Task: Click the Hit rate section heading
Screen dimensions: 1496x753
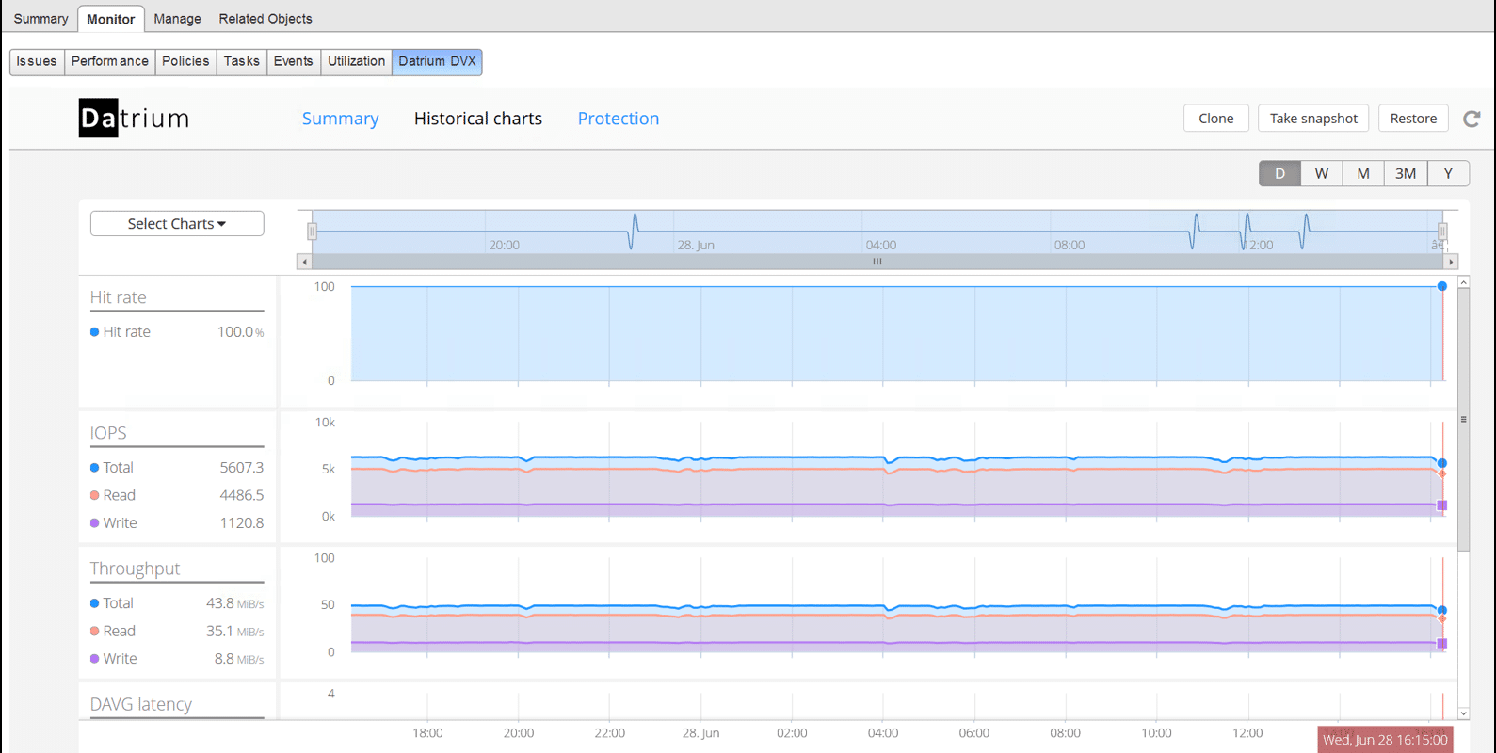Action: 119,297
